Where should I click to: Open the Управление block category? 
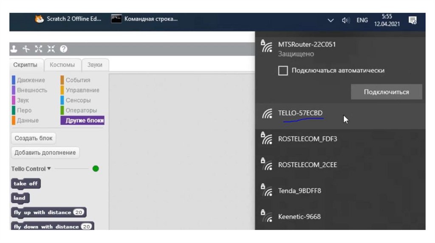click(x=80, y=90)
